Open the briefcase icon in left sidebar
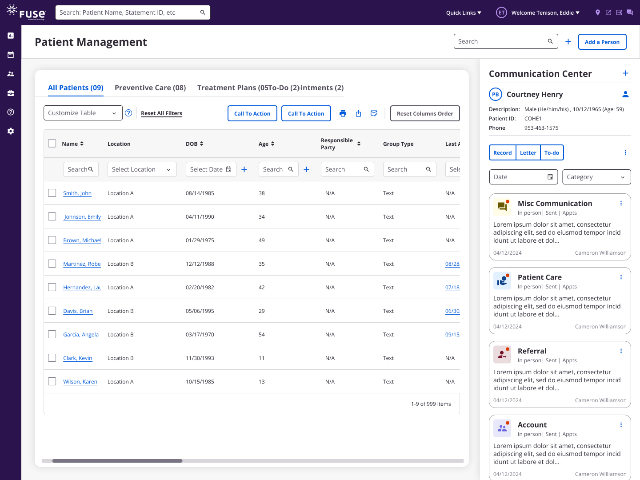Viewport: 640px width, 480px height. (11, 93)
